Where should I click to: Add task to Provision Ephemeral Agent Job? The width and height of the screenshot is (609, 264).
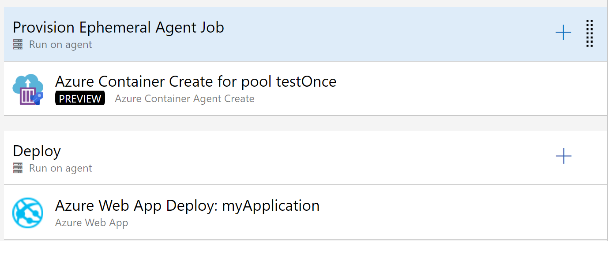pos(563,33)
